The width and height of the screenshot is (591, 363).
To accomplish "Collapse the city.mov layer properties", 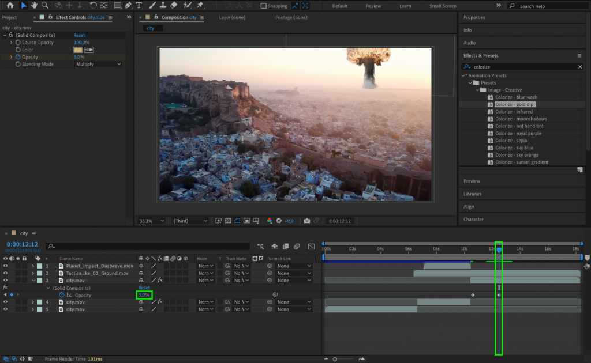I will (x=35, y=279).
